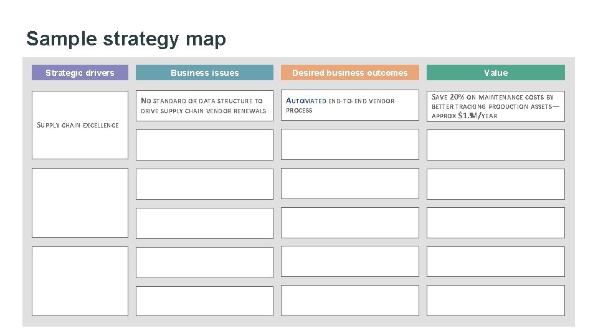This screenshot has width=598, height=336.
Task: Click the bottom-row Value empty box
Action: click(495, 301)
